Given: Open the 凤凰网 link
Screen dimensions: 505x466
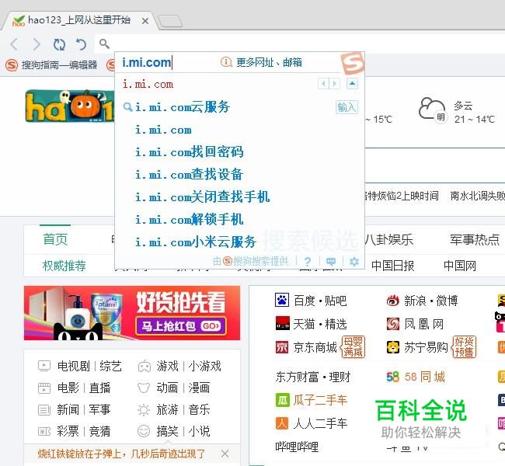Looking at the screenshot, I should (x=416, y=324).
